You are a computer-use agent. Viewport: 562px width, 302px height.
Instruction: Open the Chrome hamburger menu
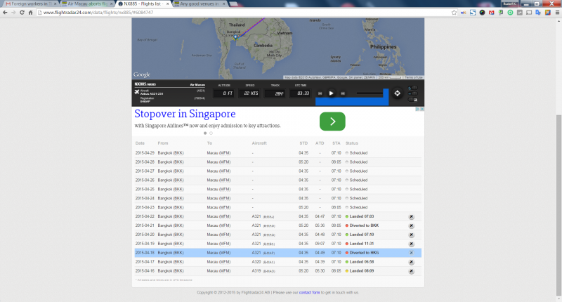(x=557, y=13)
